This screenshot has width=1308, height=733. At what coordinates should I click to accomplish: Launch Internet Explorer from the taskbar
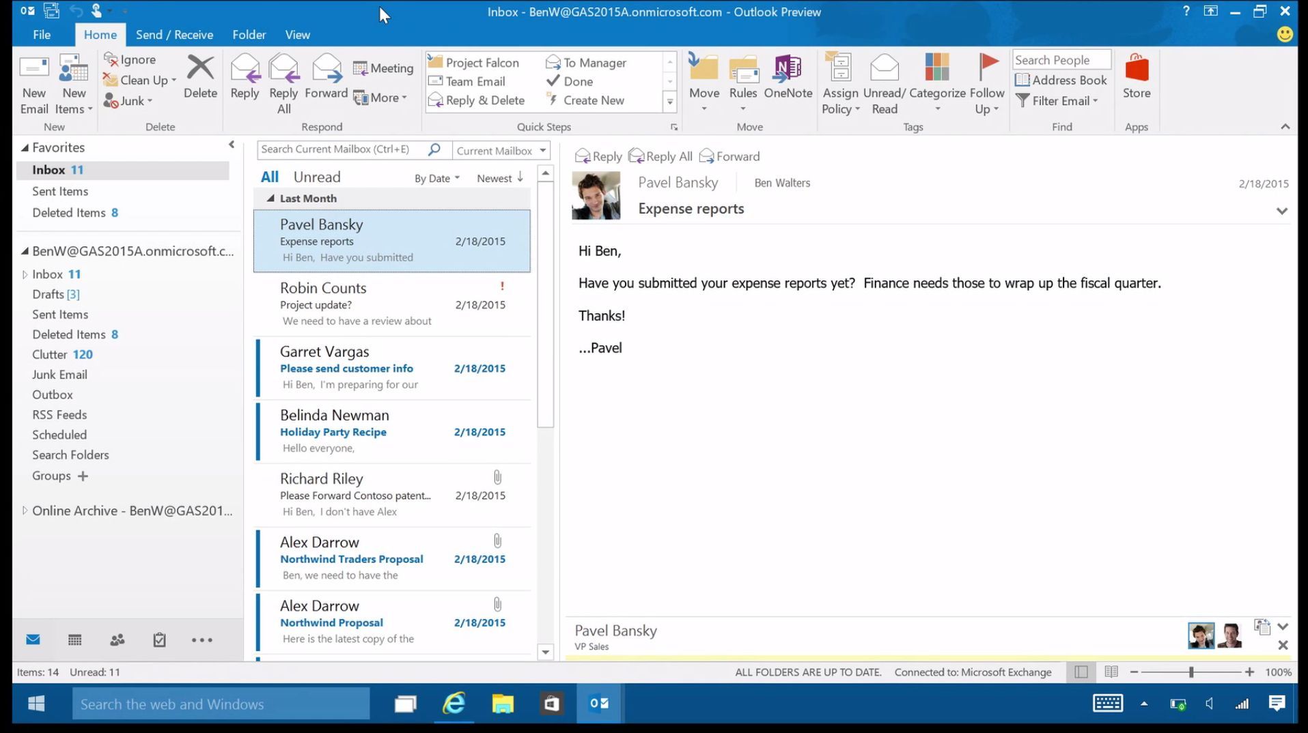pos(454,704)
